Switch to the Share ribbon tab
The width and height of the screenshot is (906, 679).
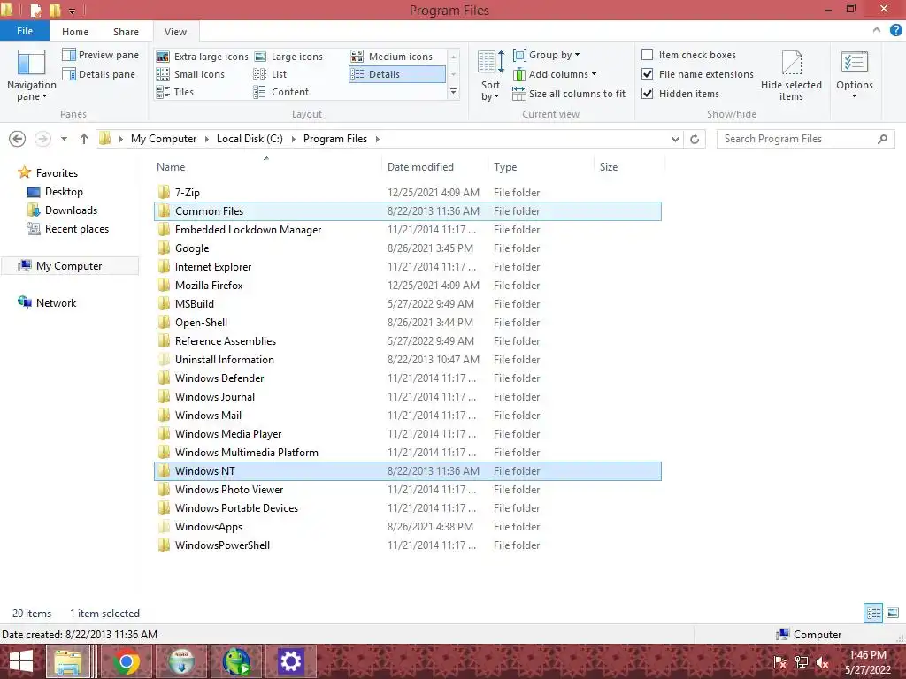point(126,32)
